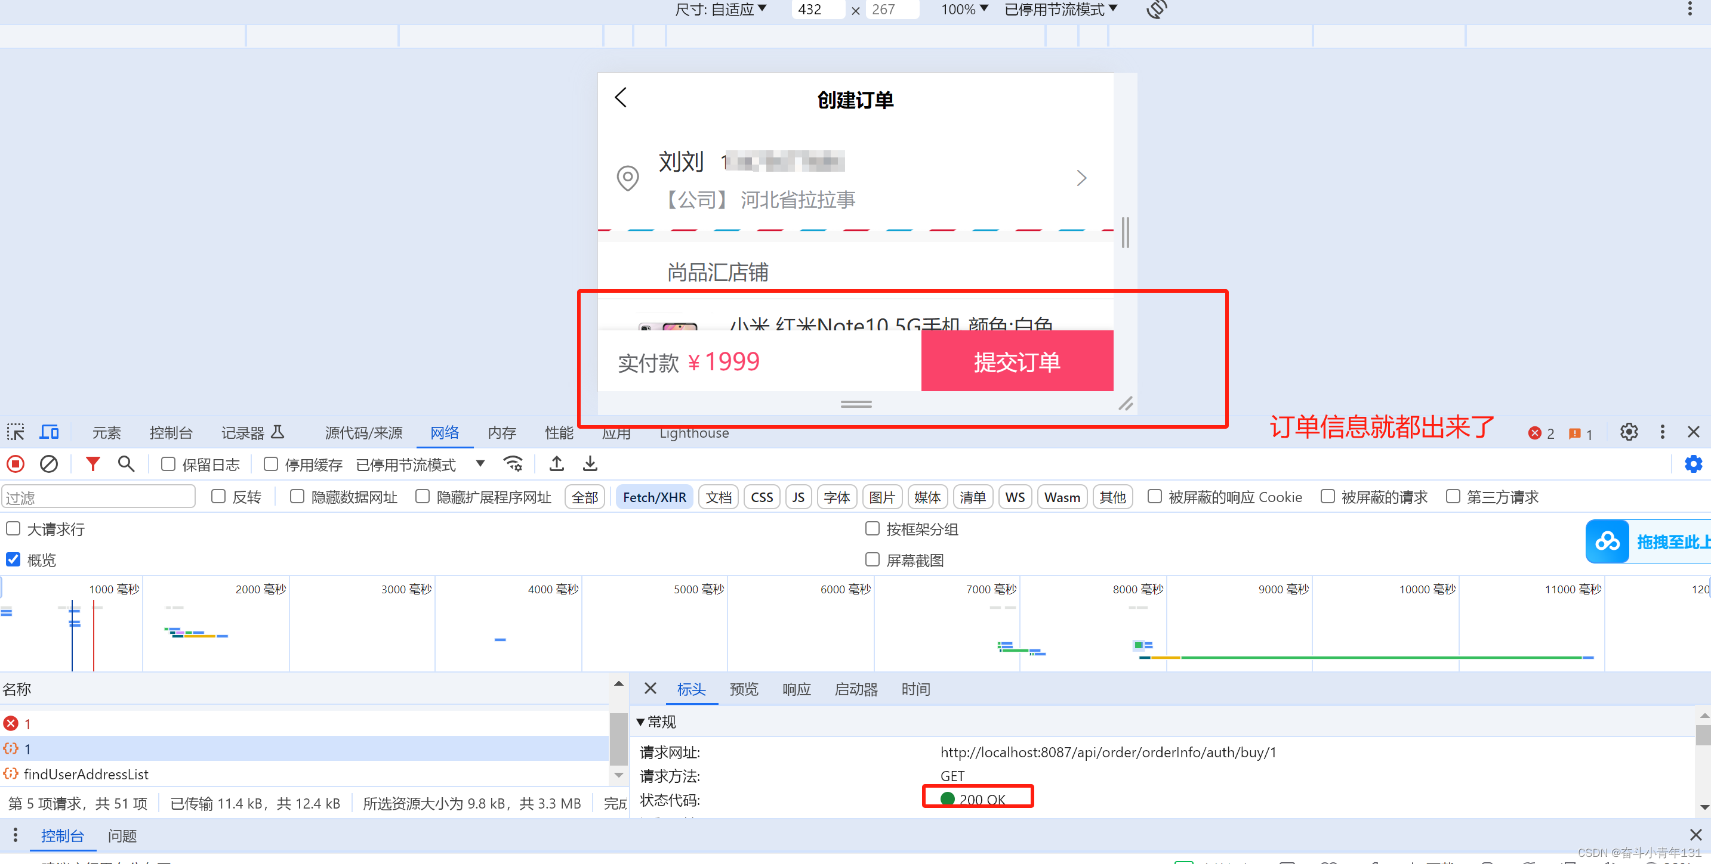Open the 响应 tab of request details
Image resolution: width=1711 pixels, height=864 pixels.
coord(796,689)
